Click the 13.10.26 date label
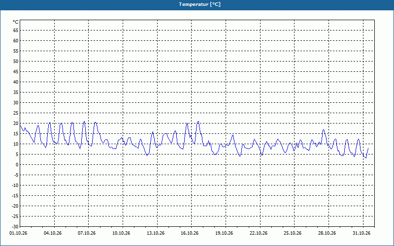 tap(156, 233)
